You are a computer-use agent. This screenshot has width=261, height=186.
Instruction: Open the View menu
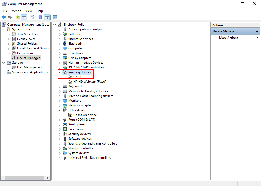(x=29, y=11)
